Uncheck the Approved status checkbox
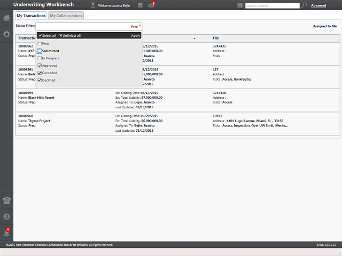The width and height of the screenshot is (342, 256). (40, 66)
